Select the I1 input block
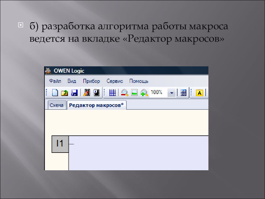 point(60,144)
